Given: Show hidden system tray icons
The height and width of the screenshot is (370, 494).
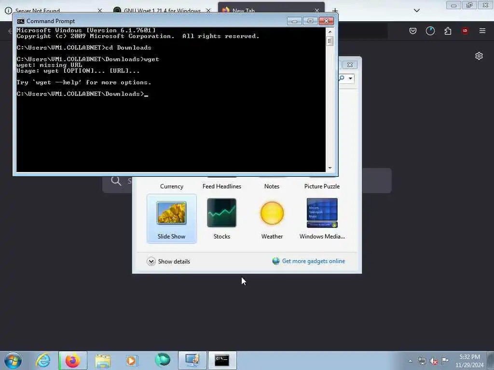Looking at the screenshot, I should pyautogui.click(x=410, y=361).
